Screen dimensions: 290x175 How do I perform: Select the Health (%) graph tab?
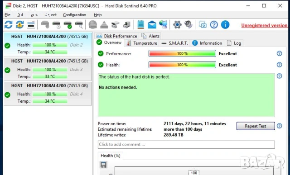click(x=111, y=156)
